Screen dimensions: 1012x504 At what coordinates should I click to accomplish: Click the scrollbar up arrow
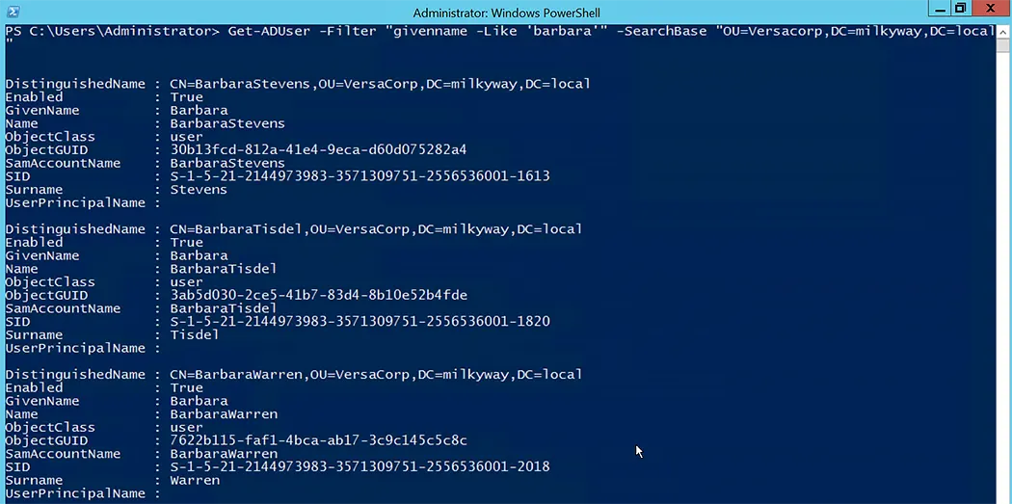coord(1002,31)
